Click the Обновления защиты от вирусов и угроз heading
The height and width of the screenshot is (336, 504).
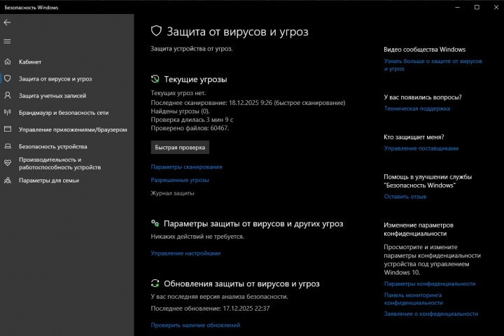tap(241, 283)
